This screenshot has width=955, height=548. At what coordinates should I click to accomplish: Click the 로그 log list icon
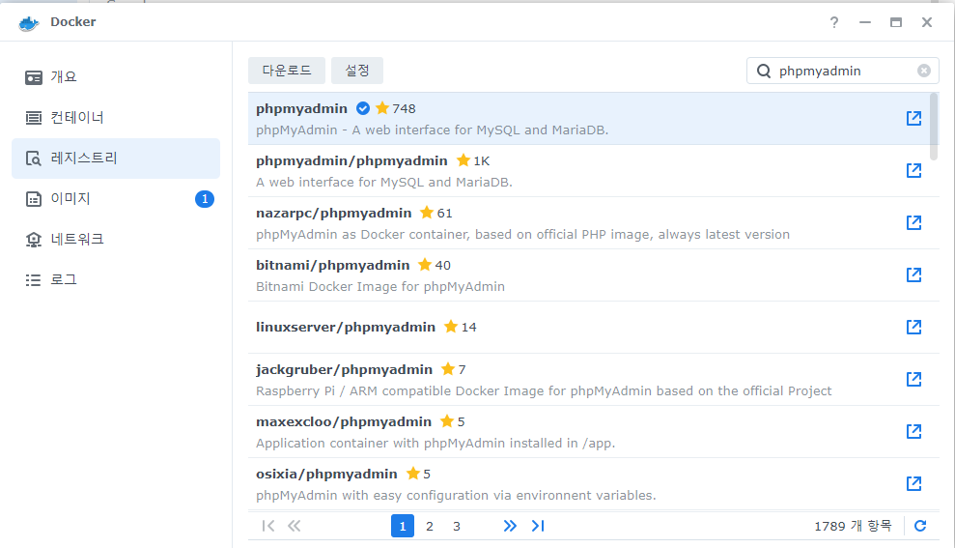[x=34, y=279]
